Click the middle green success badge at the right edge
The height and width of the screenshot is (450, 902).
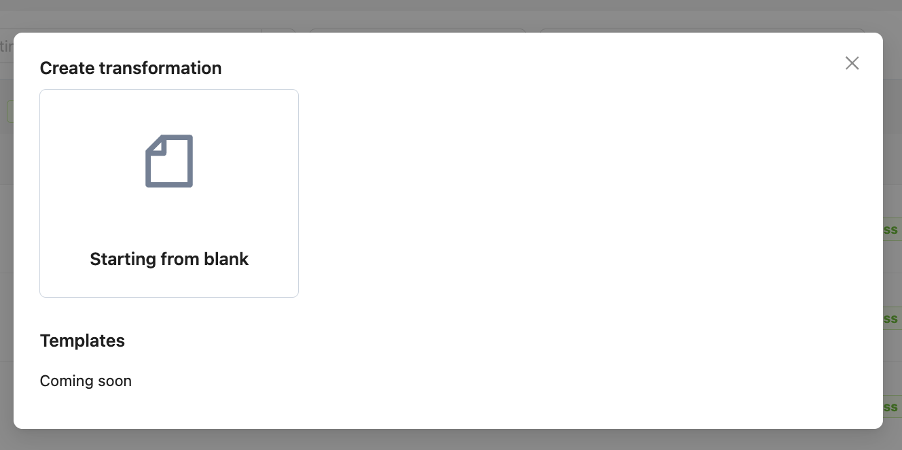892,318
